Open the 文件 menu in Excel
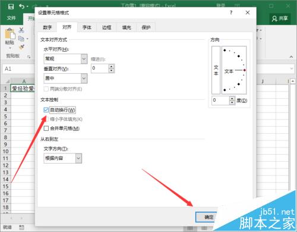 [x=11, y=18]
